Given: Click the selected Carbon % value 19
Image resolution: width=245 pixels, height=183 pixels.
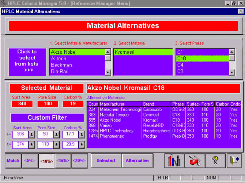Looking at the screenshot, I should [73, 104].
